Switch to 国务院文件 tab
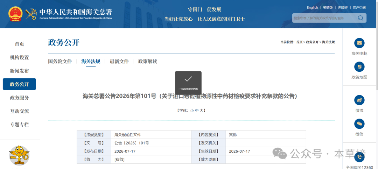The width and height of the screenshot is (378, 169). tap(60, 61)
